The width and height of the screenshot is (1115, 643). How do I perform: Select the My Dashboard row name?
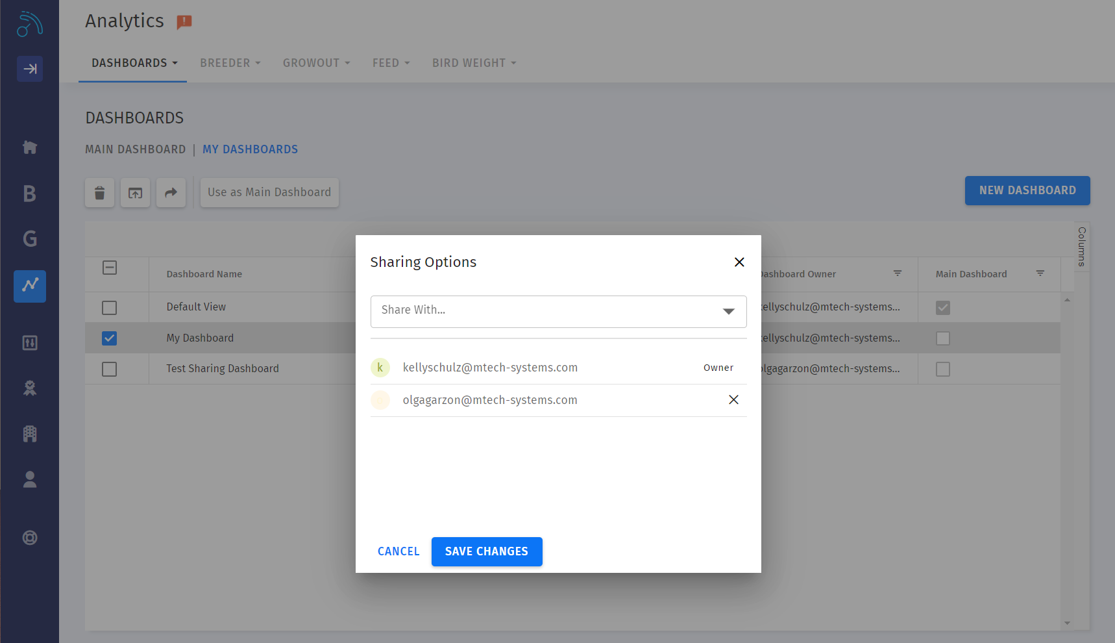200,338
